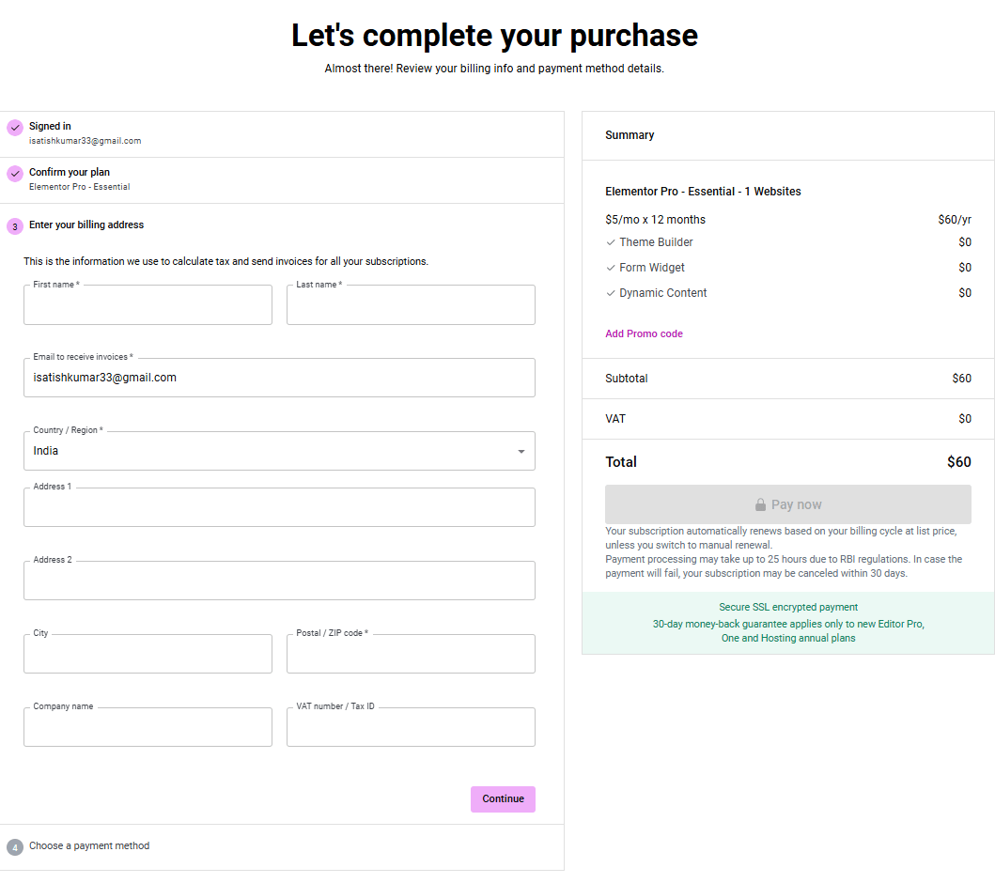The height and width of the screenshot is (883, 995).
Task: Click the Let's complete your purchase heading
Action: pos(494,36)
